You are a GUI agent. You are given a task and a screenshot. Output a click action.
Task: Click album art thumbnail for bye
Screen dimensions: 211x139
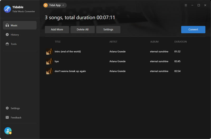49,61
